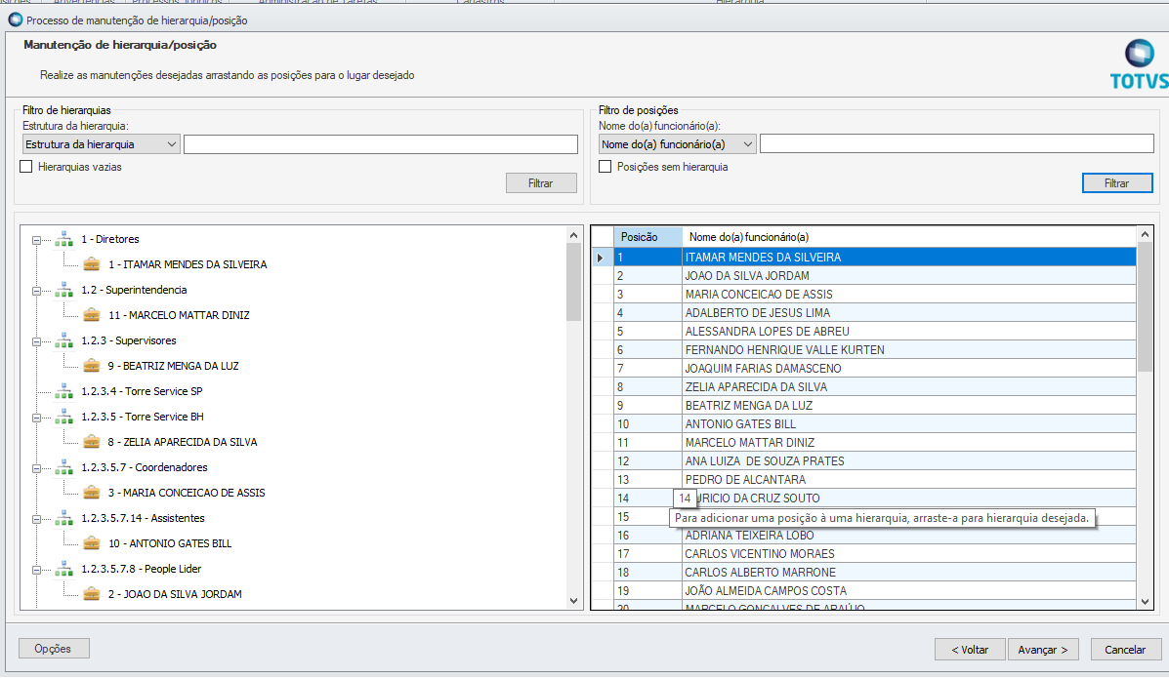The width and height of the screenshot is (1169, 678).
Task: Sort by the Nome do(a) funcionário(a) column header
Action: [909, 237]
